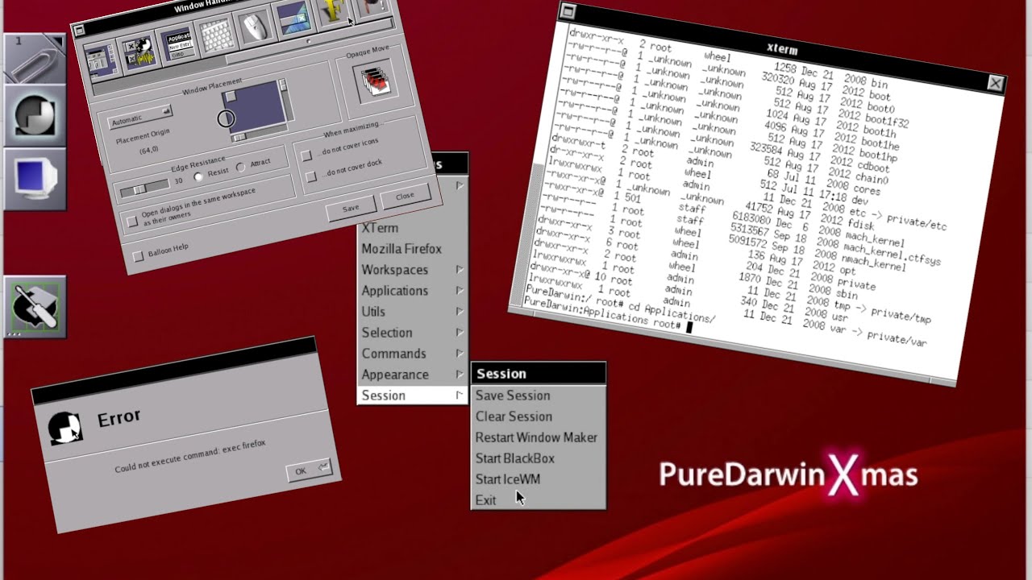1032x580 pixels.
Task: Launch the blue monitor terminal dock icon
Action: tap(35, 178)
